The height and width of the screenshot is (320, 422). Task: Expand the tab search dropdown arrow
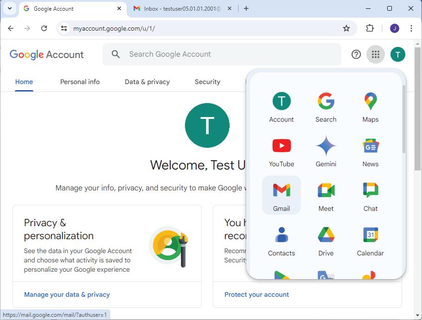pos(10,8)
